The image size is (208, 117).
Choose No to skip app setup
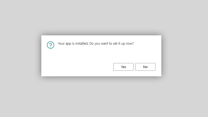[145, 67]
